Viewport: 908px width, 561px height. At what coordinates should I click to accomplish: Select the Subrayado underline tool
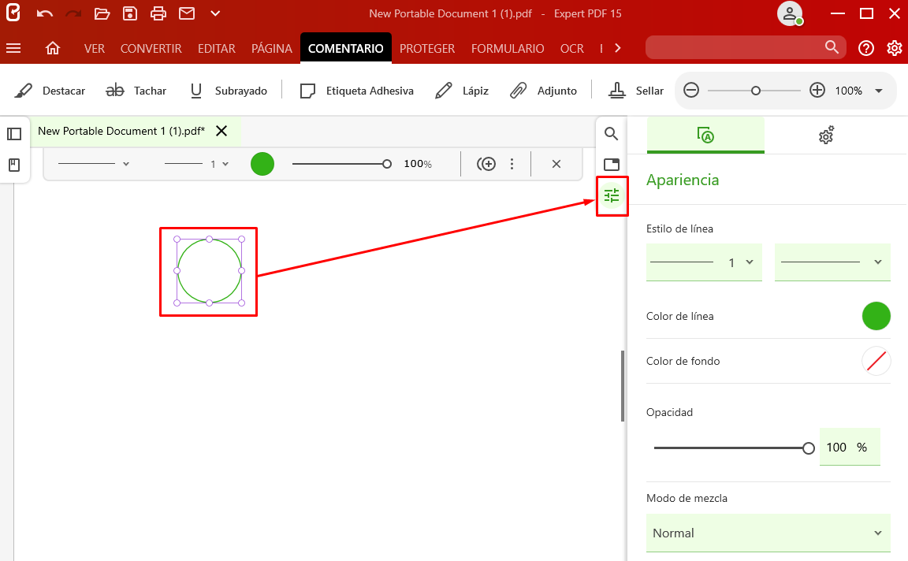[x=229, y=91]
